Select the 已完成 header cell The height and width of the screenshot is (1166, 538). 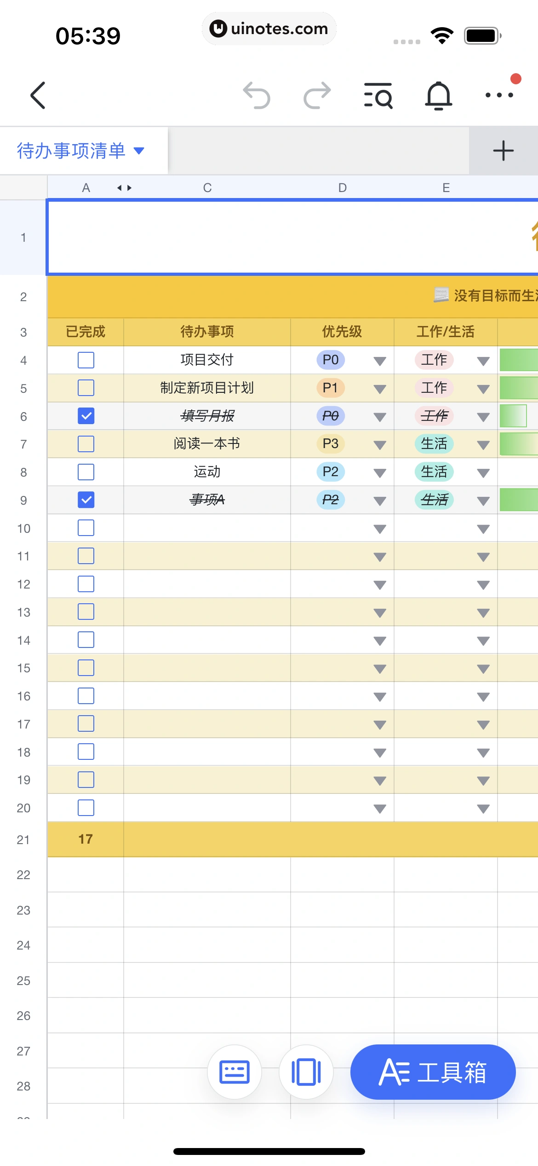pos(86,332)
